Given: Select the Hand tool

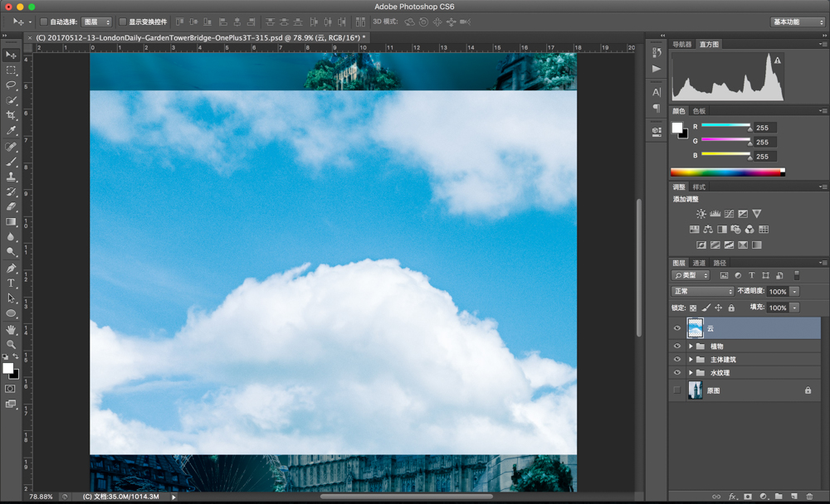Looking at the screenshot, I should pyautogui.click(x=11, y=330).
